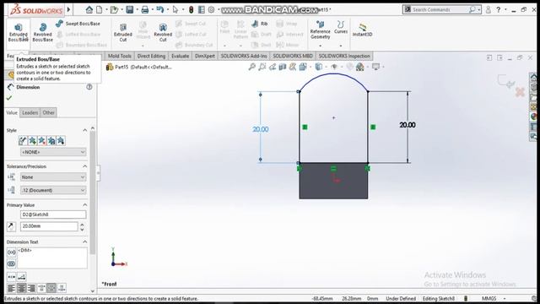Click the Rebuild traffic light icon
This screenshot has height=304, width=540.
pos(192,9)
